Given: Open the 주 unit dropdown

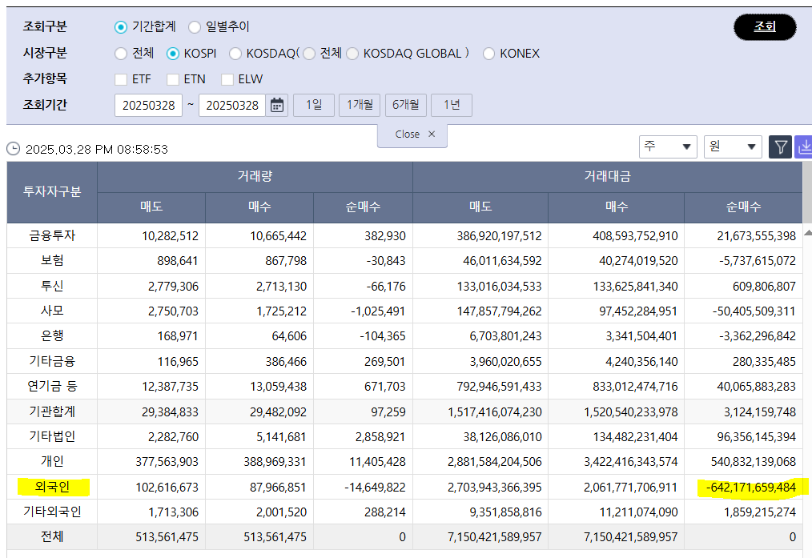Looking at the screenshot, I should (x=668, y=147).
